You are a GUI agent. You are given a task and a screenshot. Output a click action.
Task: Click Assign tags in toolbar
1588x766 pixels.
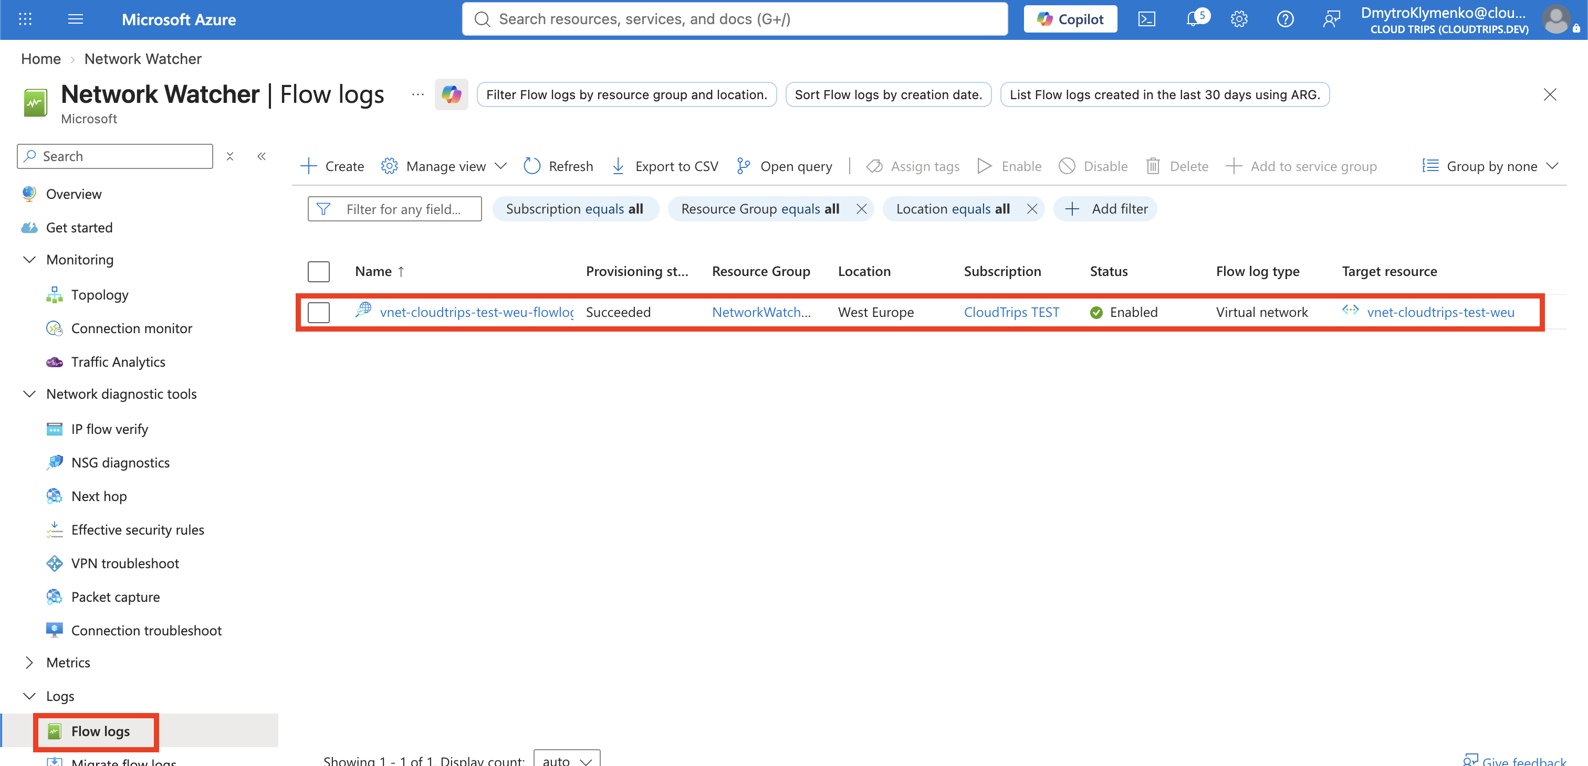(912, 166)
